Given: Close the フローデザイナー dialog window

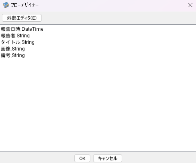Looking at the screenshot, I should (190, 5).
